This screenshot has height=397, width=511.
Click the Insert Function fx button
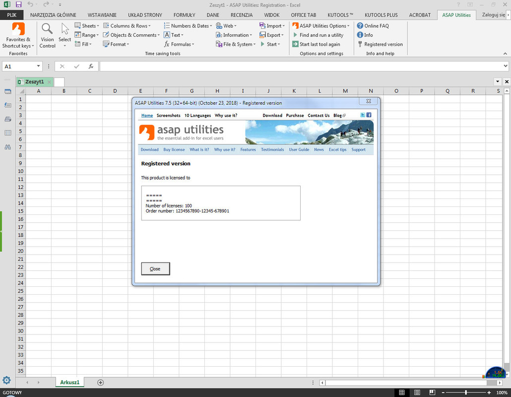(x=91, y=66)
